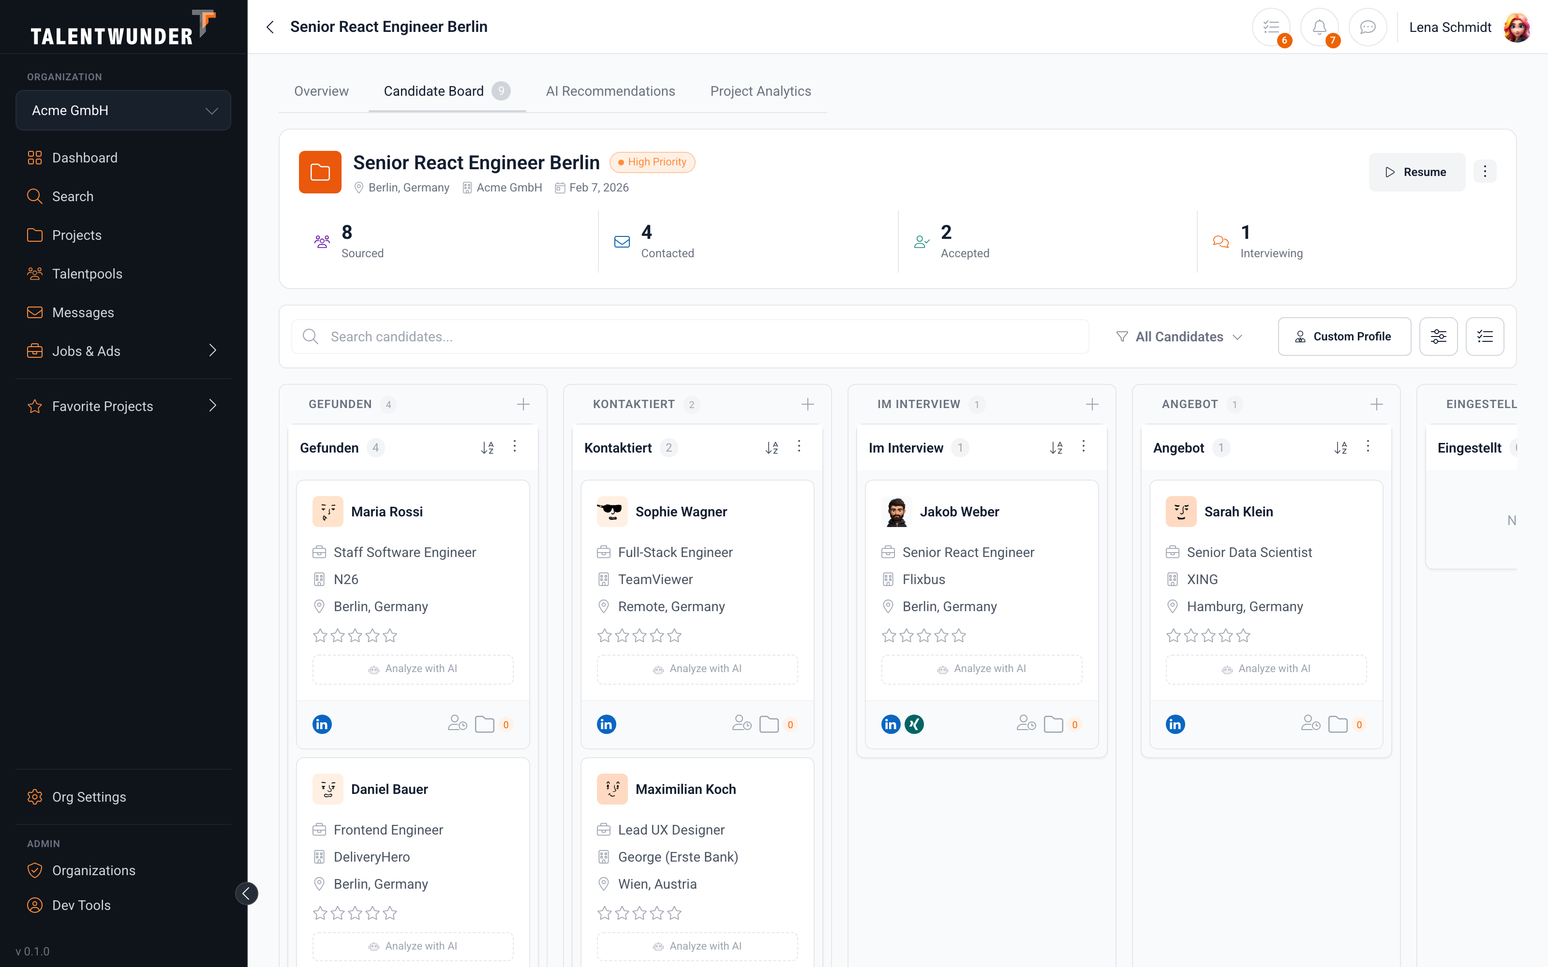
Task: Rate Maximilian Koch five stars
Action: pos(674,913)
